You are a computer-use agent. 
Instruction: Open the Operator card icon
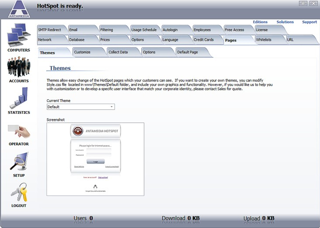tap(19, 131)
